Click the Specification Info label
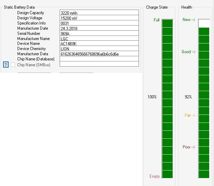The height and width of the screenshot is (186, 214). click(x=31, y=23)
